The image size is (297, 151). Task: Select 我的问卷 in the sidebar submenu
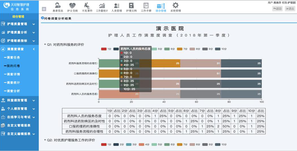click(13, 66)
